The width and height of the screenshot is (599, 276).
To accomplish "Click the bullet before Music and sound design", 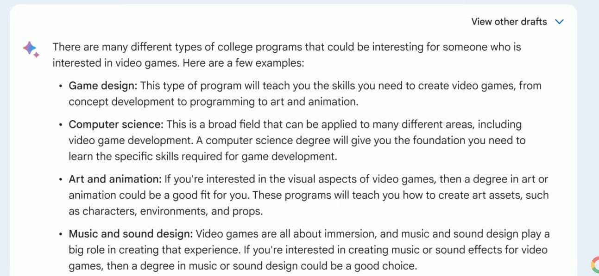I will tap(61, 234).
